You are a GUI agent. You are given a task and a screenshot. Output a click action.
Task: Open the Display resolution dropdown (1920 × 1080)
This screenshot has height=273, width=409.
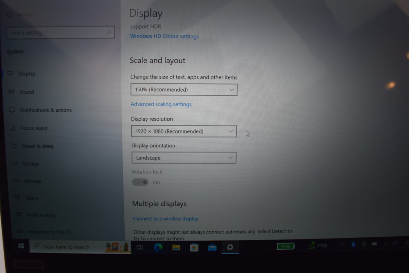(184, 131)
